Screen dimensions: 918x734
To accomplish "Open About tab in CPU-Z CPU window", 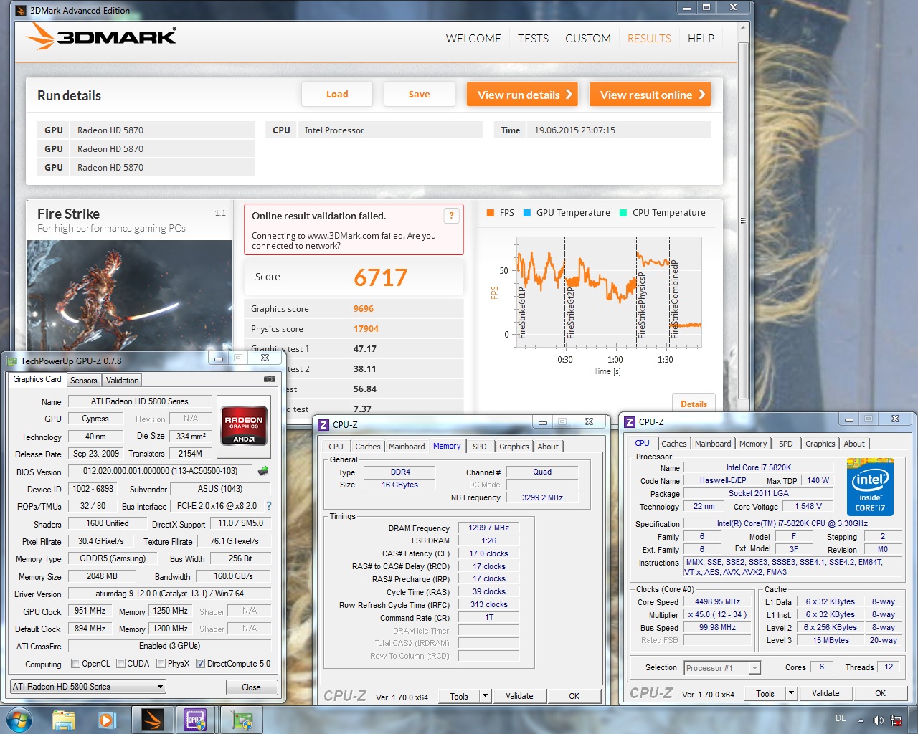I will coord(854,444).
